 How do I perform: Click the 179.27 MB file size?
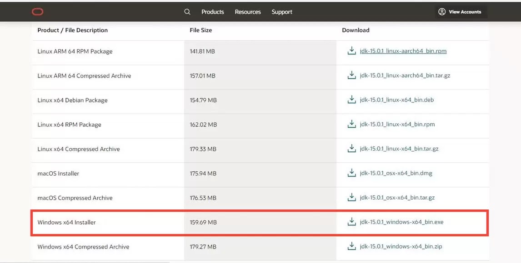tap(203, 247)
